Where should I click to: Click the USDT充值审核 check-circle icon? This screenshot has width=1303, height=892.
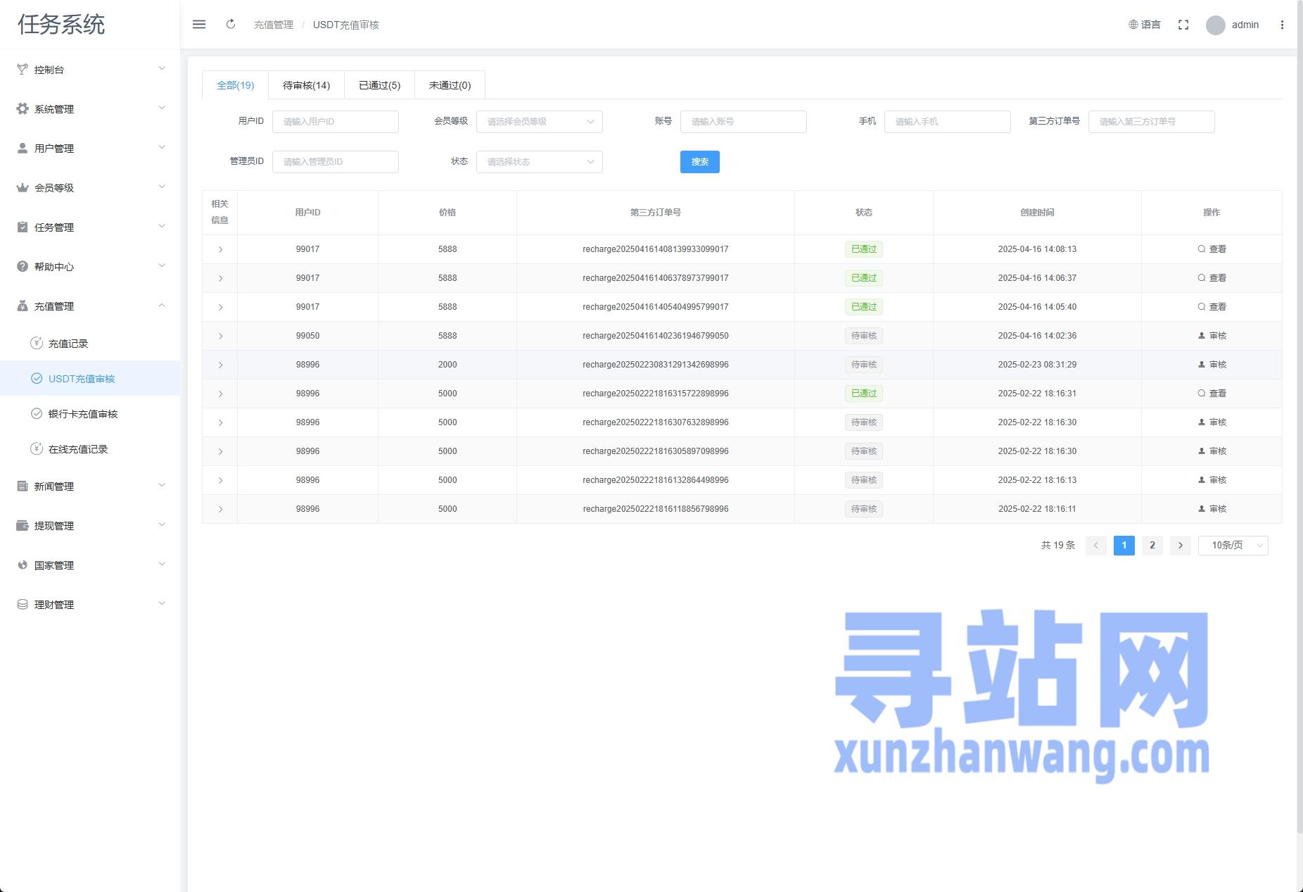pos(37,379)
